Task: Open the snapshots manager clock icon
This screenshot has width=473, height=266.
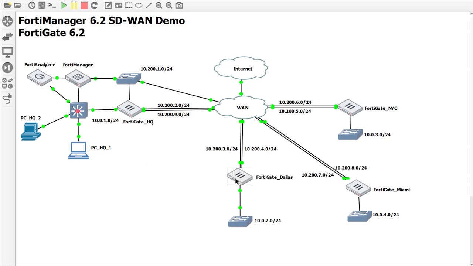Action: click(x=32, y=6)
